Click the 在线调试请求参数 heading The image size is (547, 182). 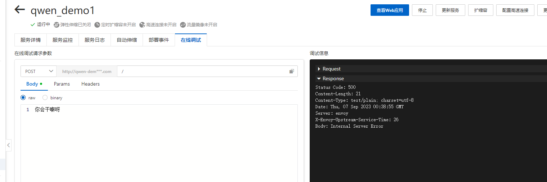(33, 53)
